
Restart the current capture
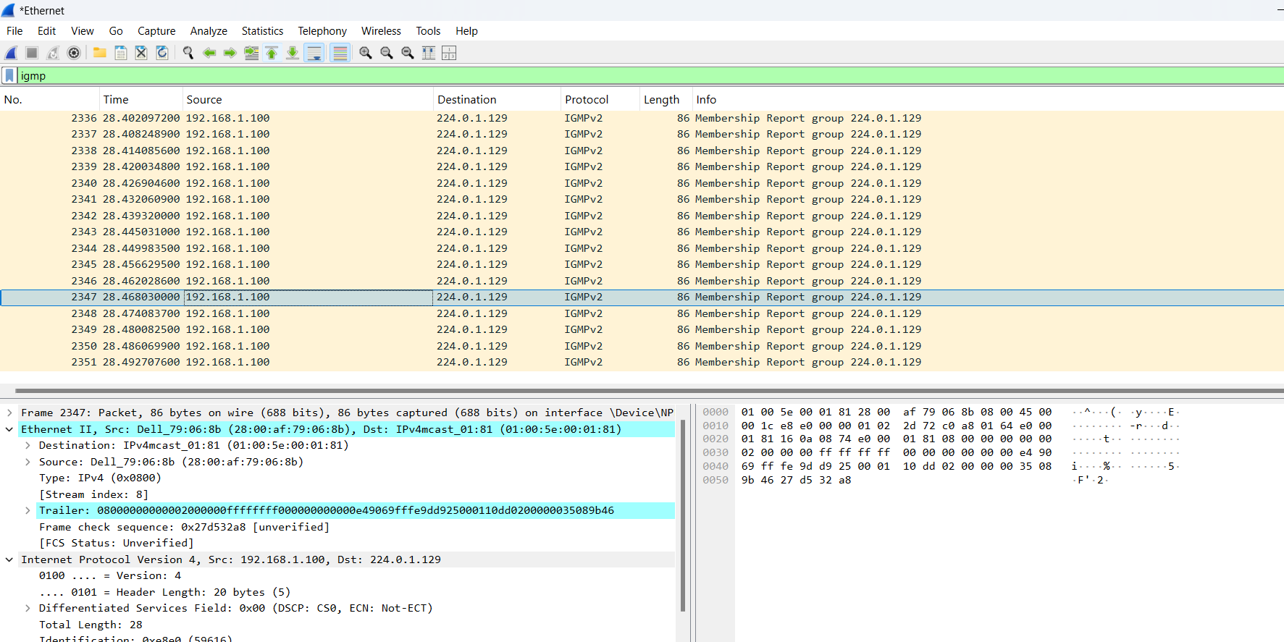click(x=53, y=53)
